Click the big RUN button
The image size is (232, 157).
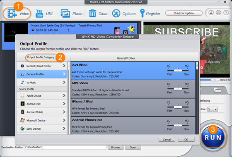pos(213,137)
